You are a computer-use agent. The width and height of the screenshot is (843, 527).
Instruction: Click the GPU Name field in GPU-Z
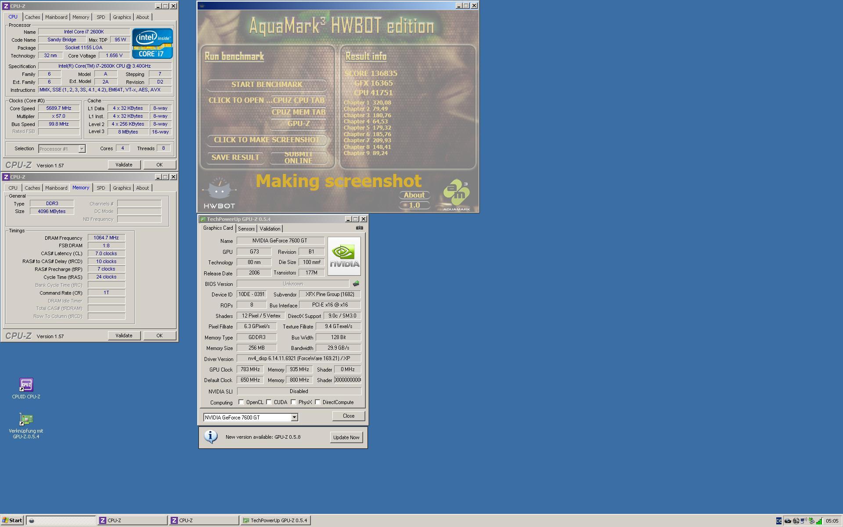[x=280, y=241]
